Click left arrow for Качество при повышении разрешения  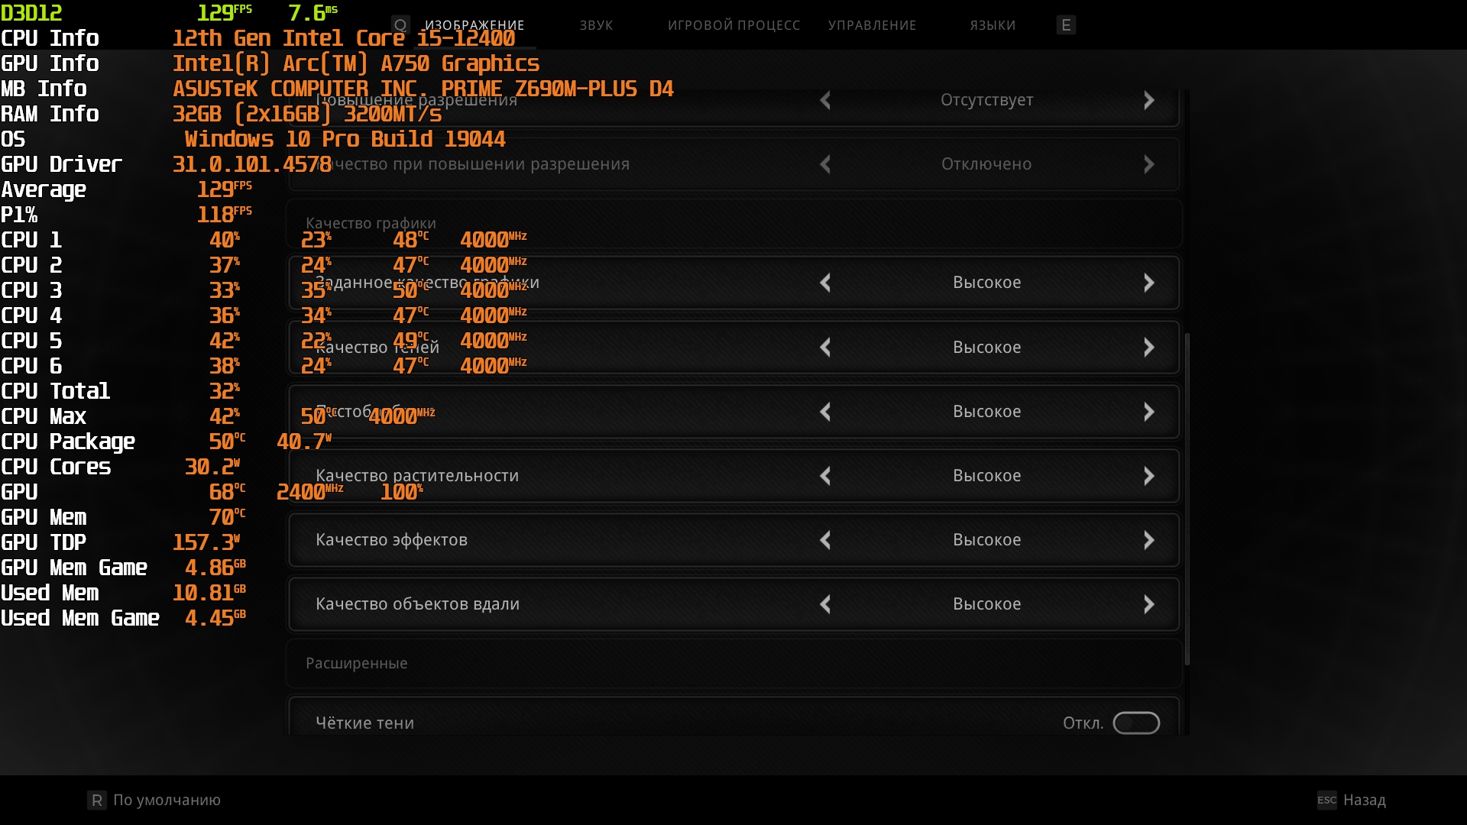[x=825, y=164]
